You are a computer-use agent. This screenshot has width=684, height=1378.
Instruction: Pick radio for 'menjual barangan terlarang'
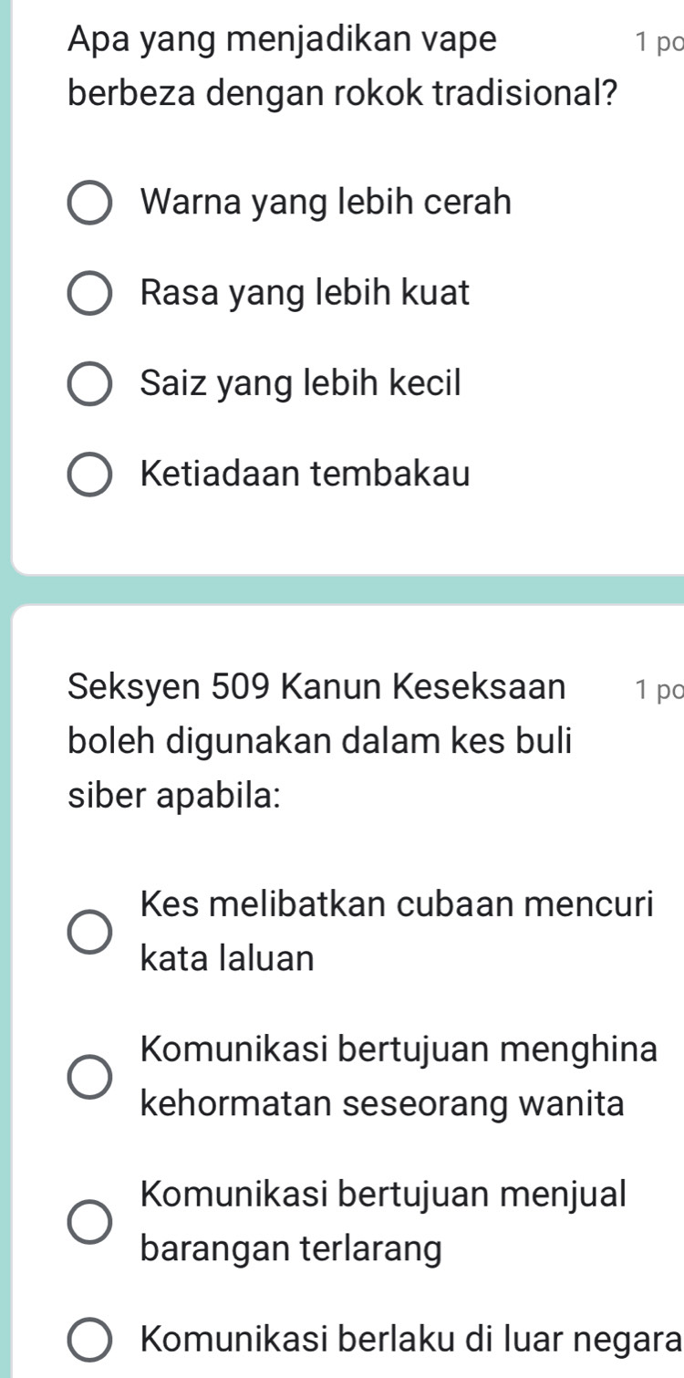click(x=91, y=1222)
